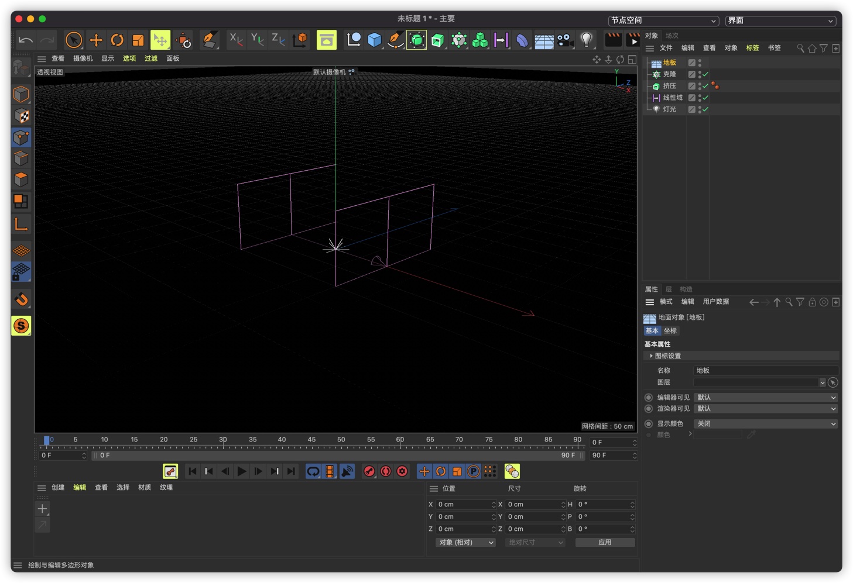Image resolution: width=853 pixels, height=583 pixels.
Task: Click the Floor environment icon
Action: coord(544,40)
